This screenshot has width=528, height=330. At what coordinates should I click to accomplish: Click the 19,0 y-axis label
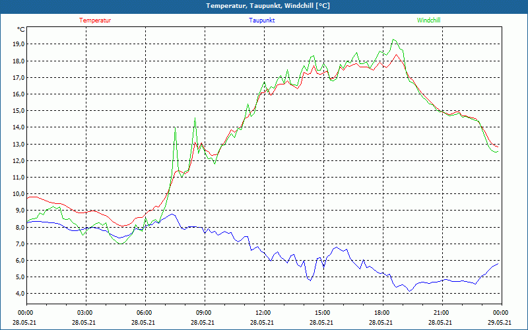pos(18,44)
